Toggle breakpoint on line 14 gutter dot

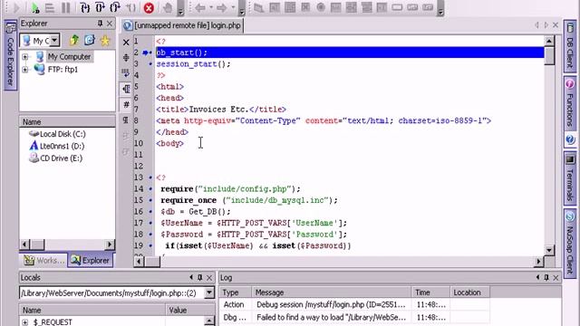[150, 189]
